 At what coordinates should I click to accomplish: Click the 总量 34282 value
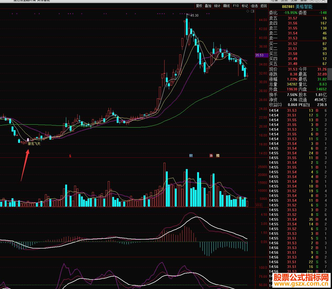tap(292, 84)
